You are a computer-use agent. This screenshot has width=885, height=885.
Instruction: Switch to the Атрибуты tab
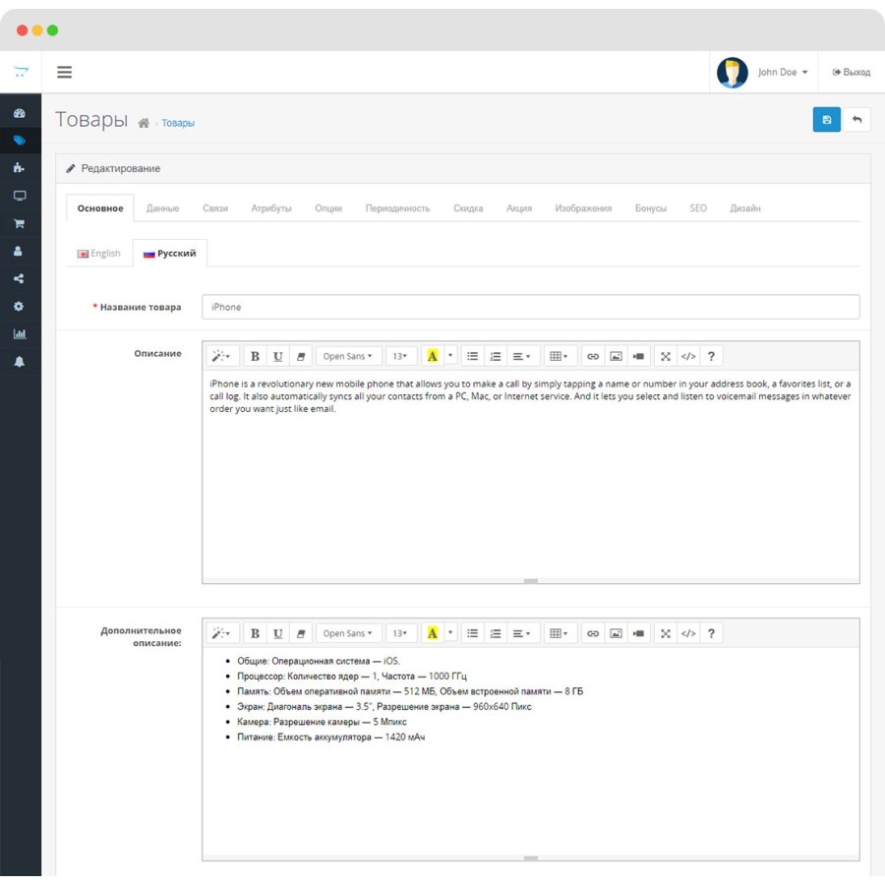271,208
